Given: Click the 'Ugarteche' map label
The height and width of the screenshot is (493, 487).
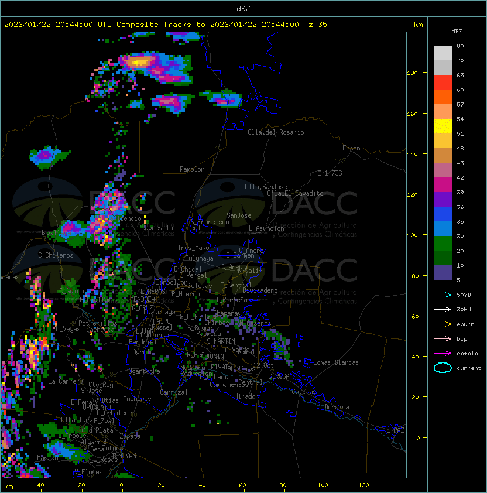Looking at the screenshot, I should pos(145,371).
